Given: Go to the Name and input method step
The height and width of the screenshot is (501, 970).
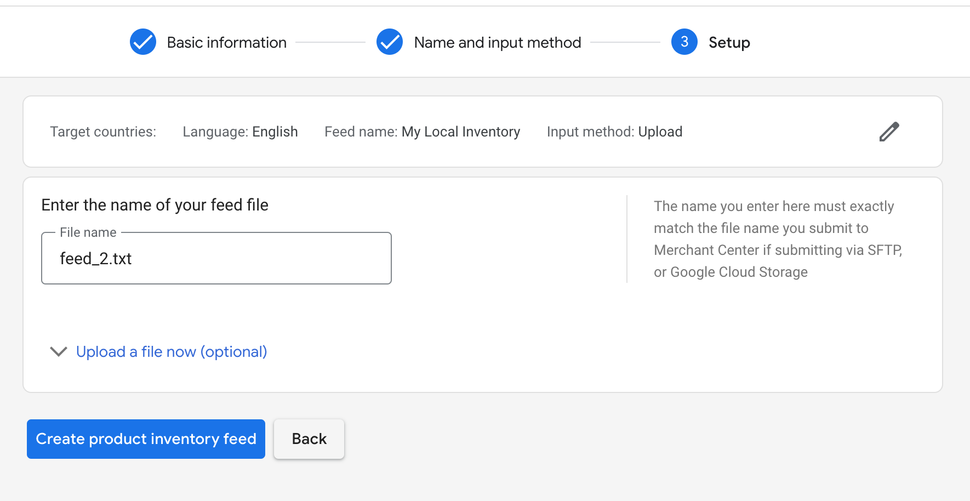Looking at the screenshot, I should point(498,42).
